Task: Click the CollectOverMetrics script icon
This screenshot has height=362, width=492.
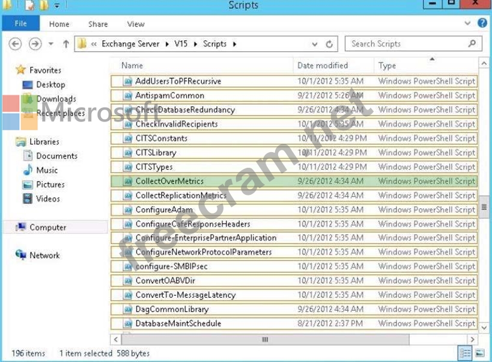Action: pos(128,181)
